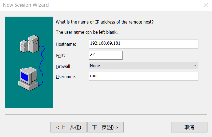Click the Port label
The width and height of the screenshot is (212, 137).
[60, 55]
